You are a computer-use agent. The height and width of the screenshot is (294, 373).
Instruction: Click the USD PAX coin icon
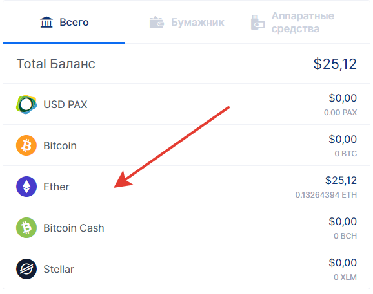(26, 104)
